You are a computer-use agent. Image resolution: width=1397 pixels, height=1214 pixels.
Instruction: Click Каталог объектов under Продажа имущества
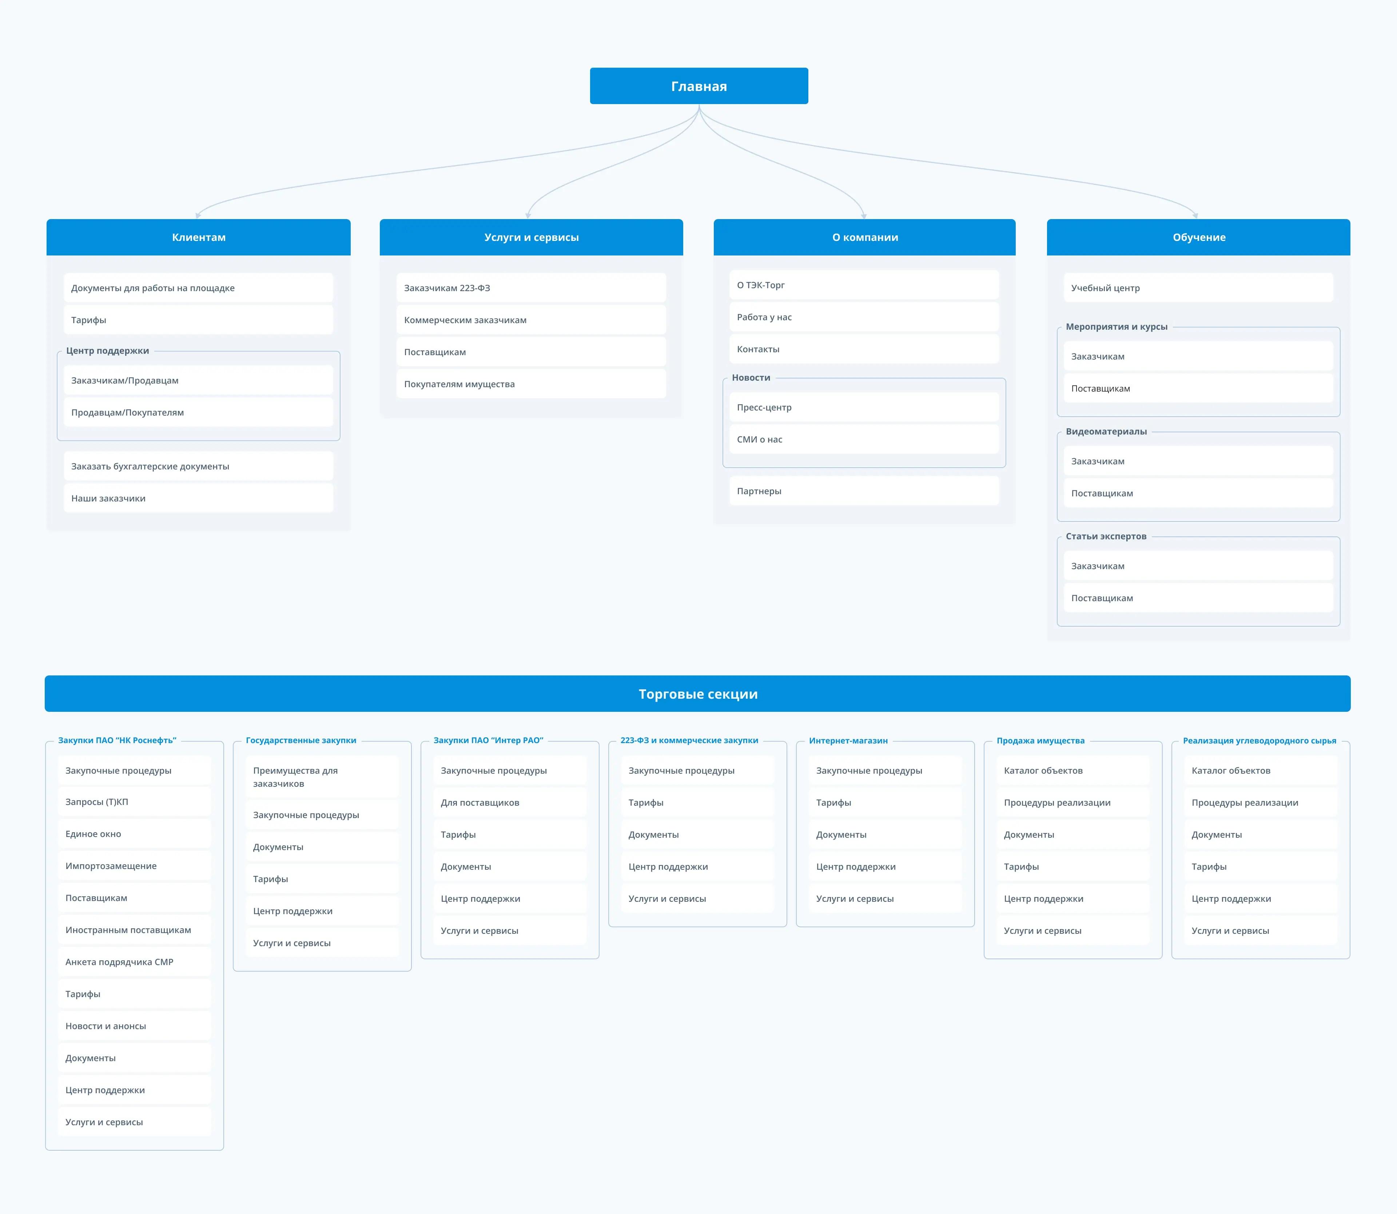pyautogui.click(x=1072, y=770)
